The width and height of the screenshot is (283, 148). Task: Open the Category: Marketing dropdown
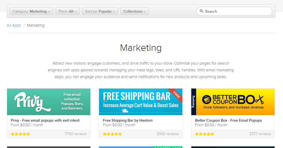[31, 11]
